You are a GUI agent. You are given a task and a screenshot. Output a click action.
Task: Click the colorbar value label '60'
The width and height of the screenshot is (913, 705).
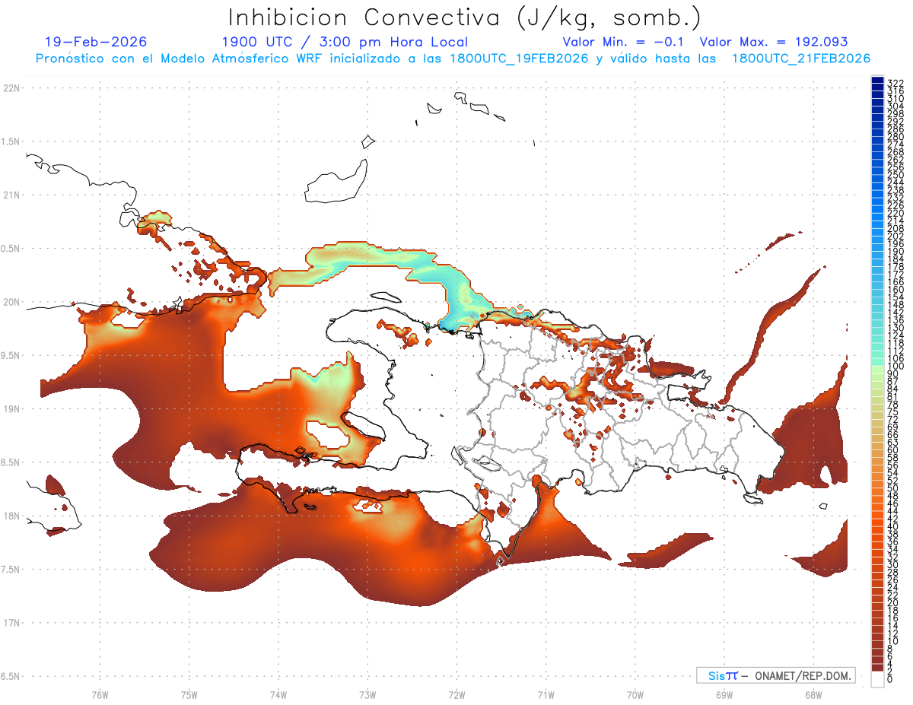(892, 450)
